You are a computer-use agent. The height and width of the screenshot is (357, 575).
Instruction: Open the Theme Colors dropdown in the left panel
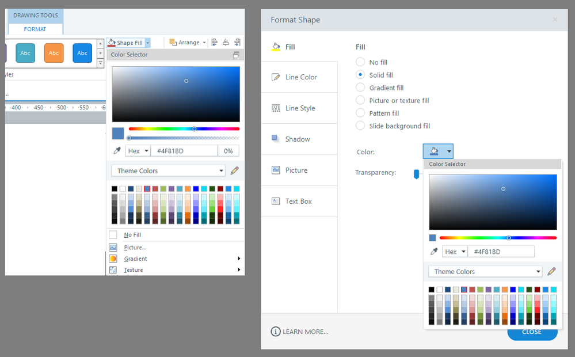[168, 170]
